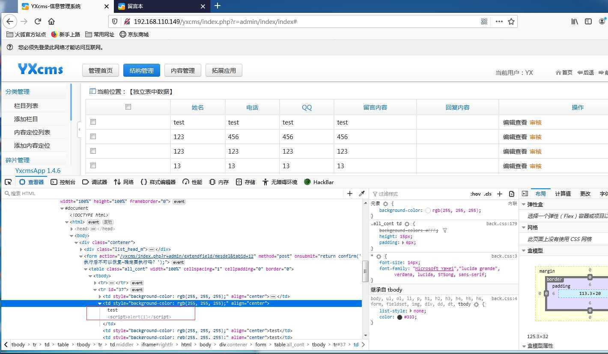The height and width of the screenshot is (354, 608).
Task: Click 管理首页 navigation button
Action: coord(101,71)
